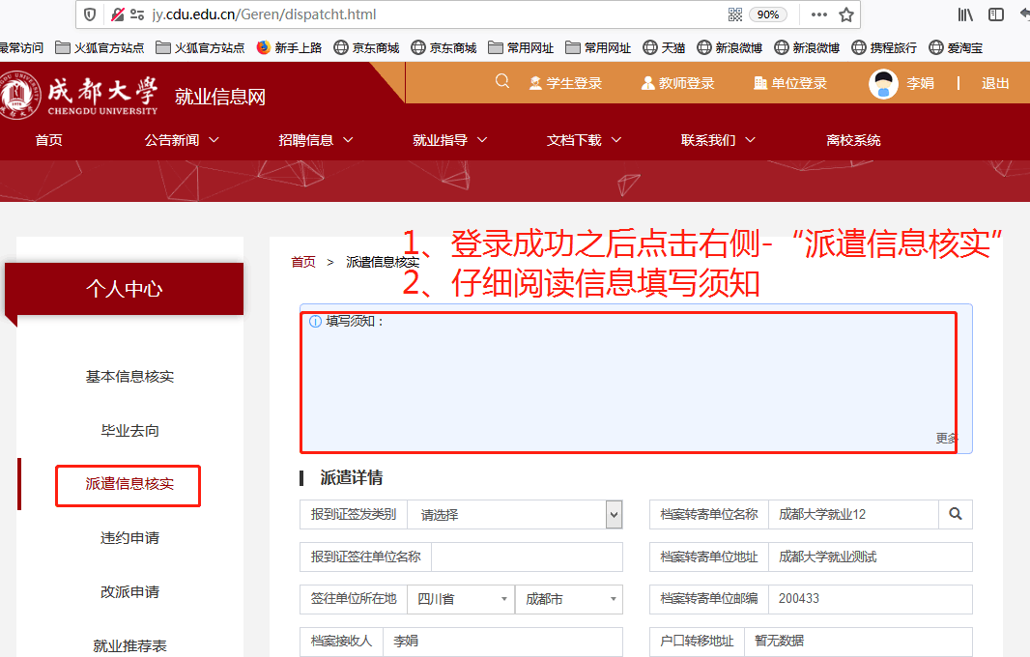Click the browser address bar URL

(264, 14)
